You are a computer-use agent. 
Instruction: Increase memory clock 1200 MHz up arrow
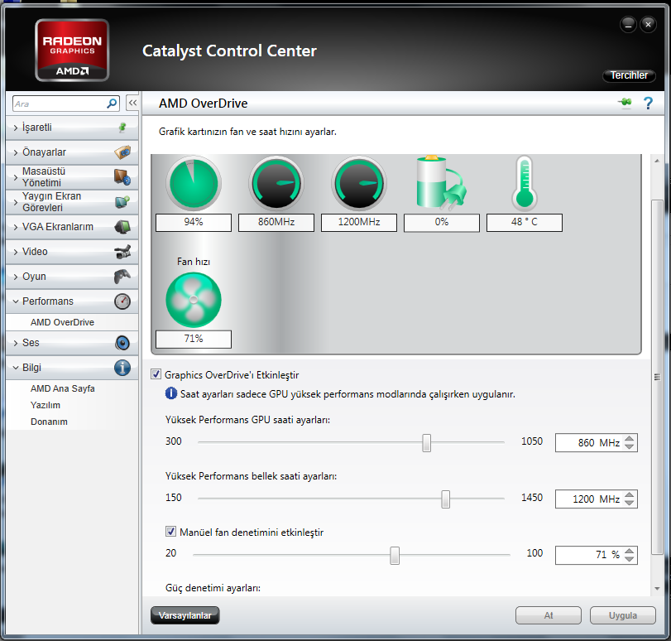click(x=629, y=495)
